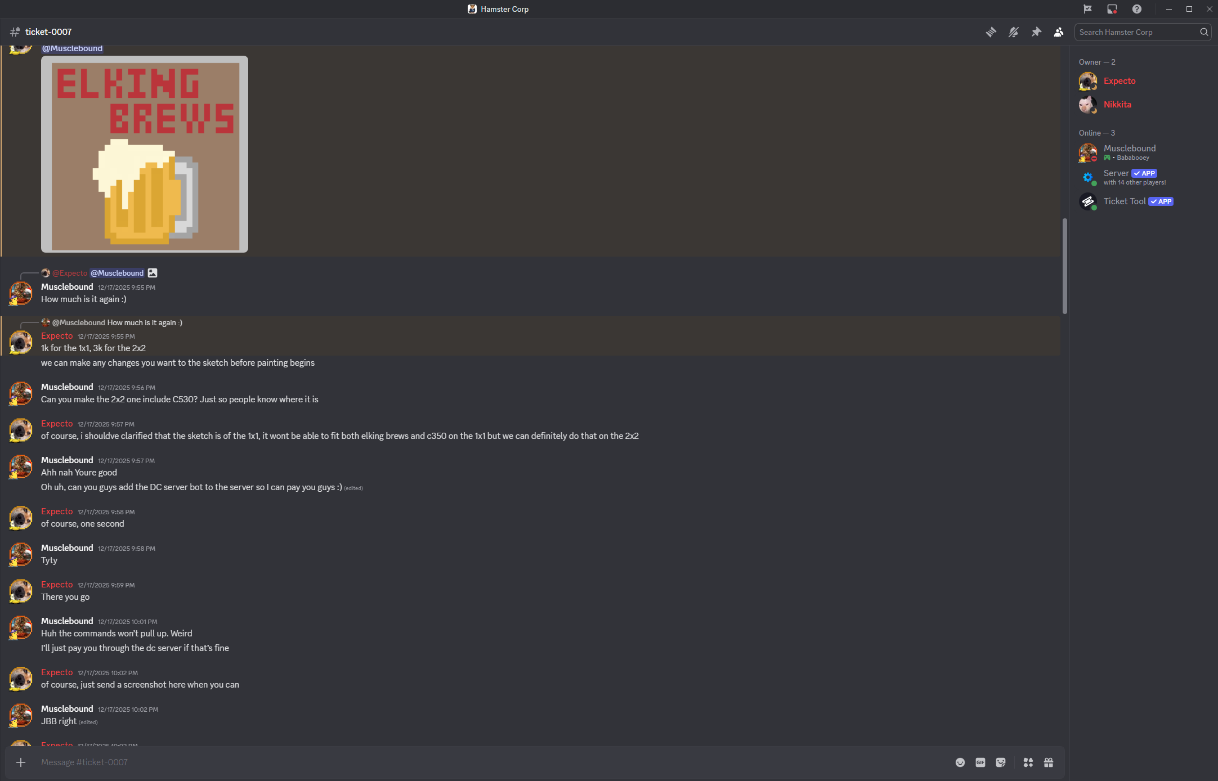
Task: Toggle notification mute bell icon
Action: point(1014,32)
